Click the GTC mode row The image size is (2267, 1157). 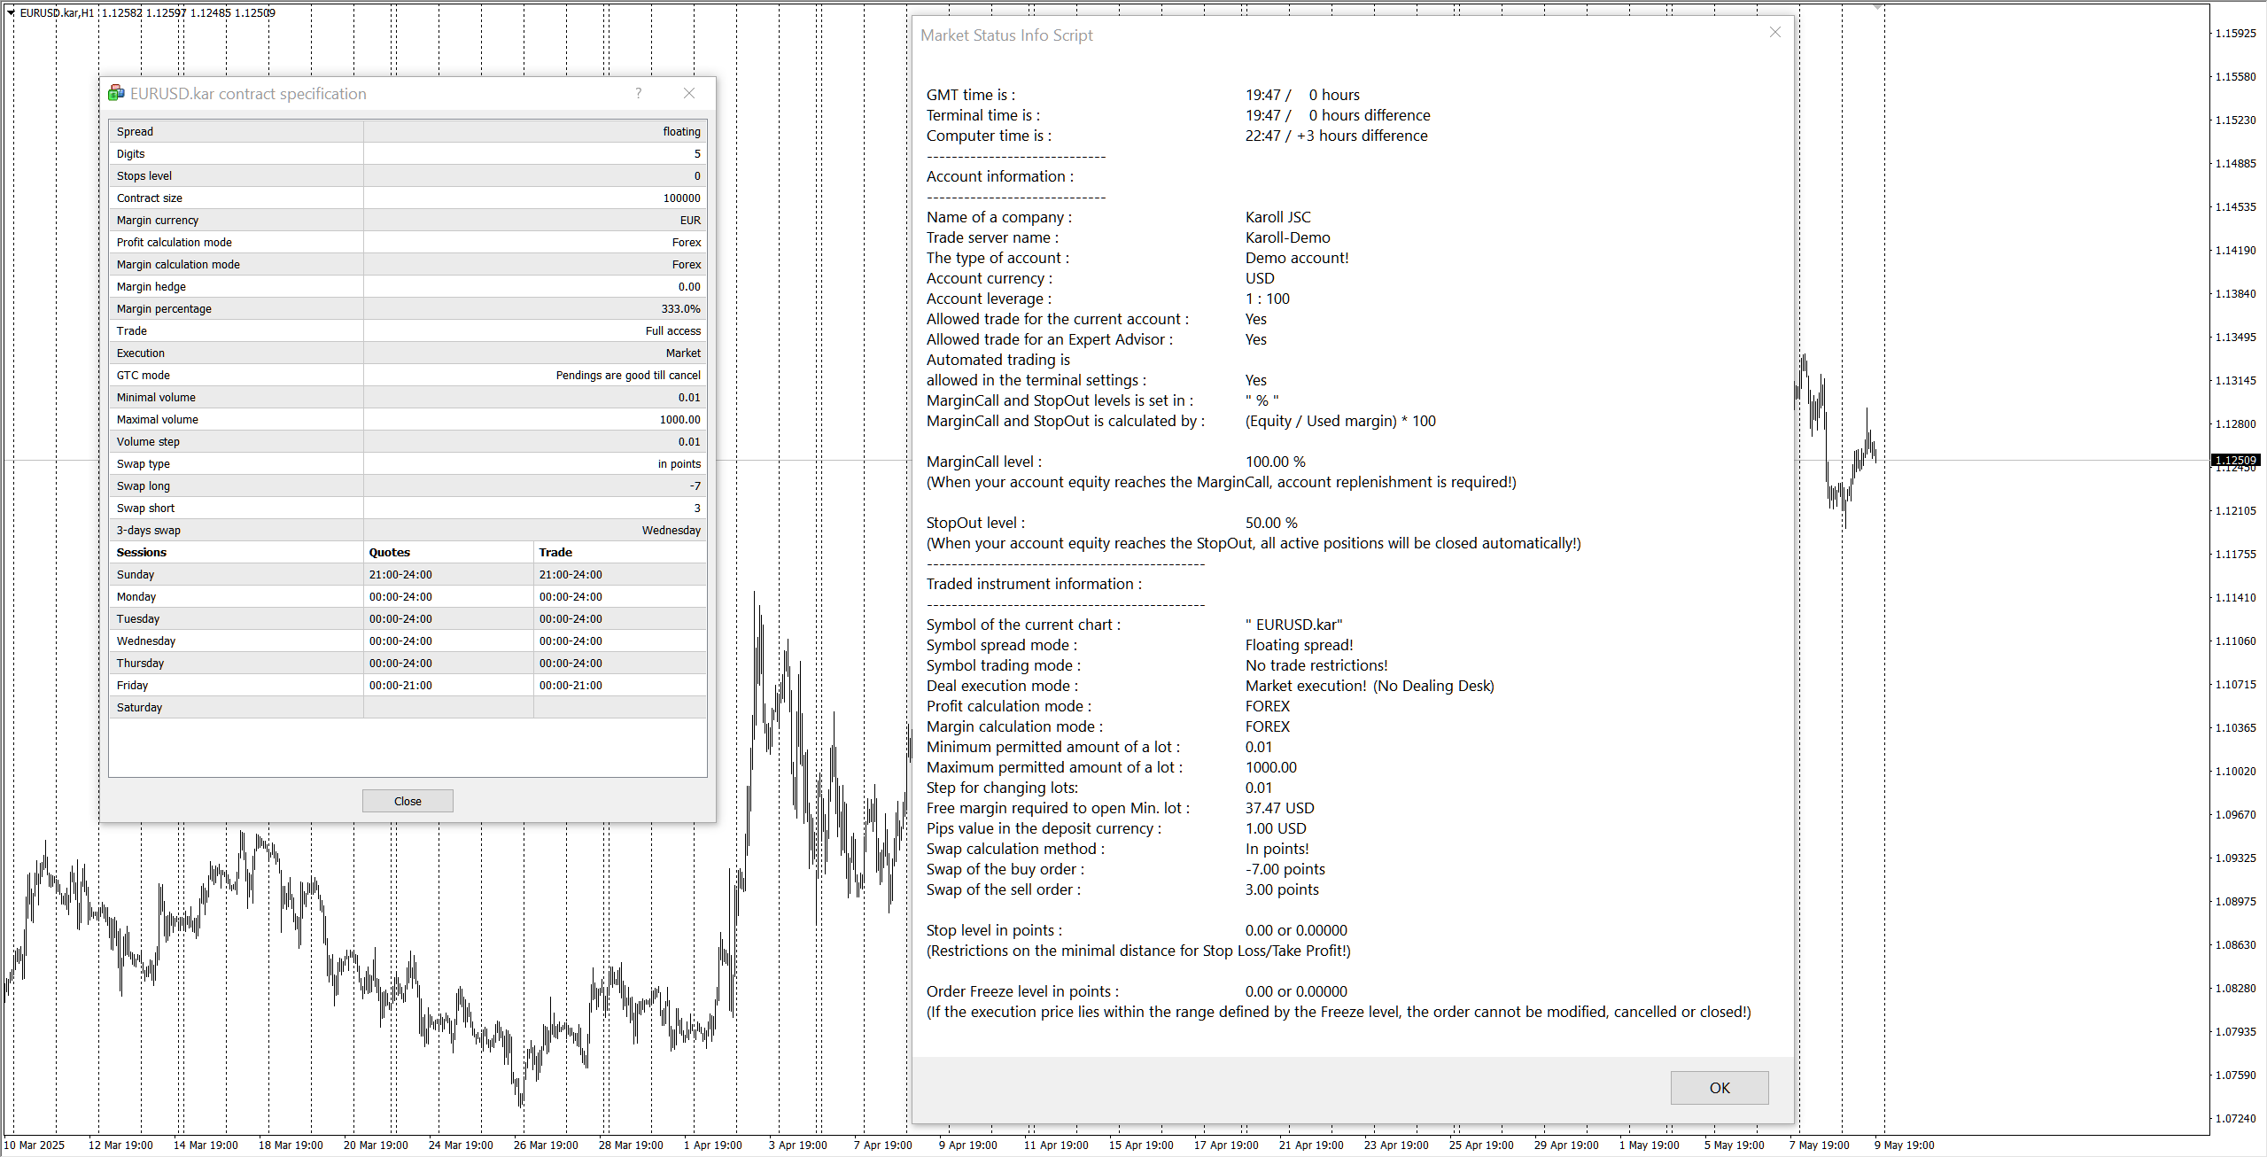[407, 375]
